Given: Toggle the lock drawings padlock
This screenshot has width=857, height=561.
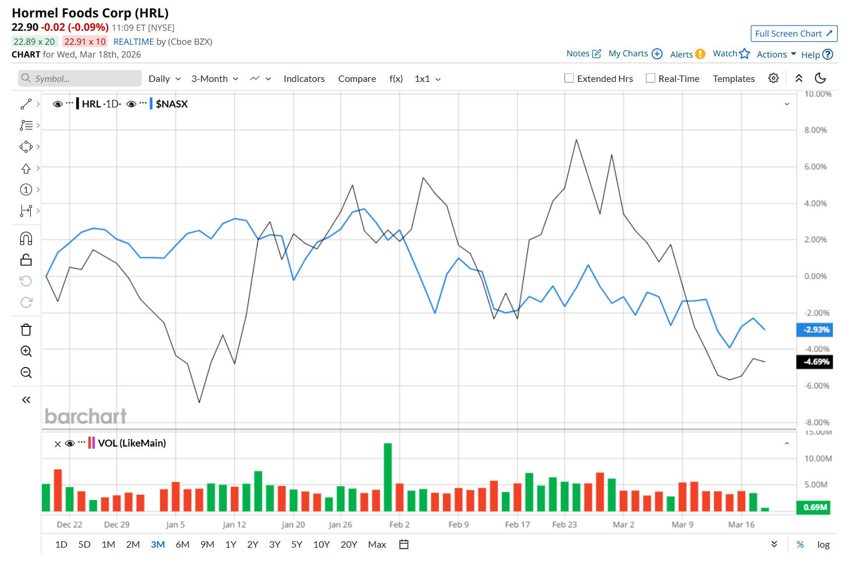Looking at the screenshot, I should pos(26,260).
